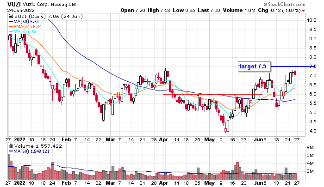
Task: Click the Low 6.95 value
Action: pyautogui.click(x=184, y=10)
